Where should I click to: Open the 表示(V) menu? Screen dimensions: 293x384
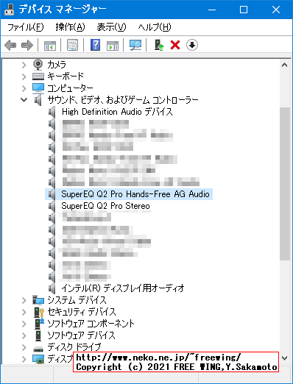point(111,27)
